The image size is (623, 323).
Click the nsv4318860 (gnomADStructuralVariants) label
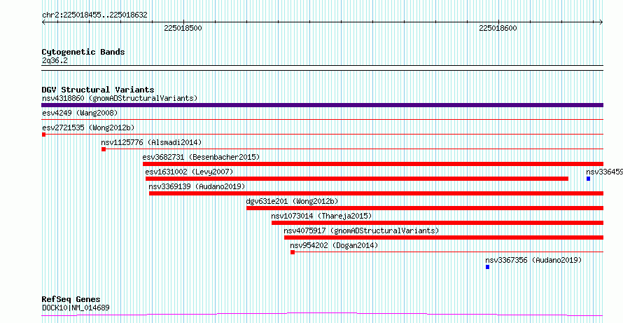120,98
